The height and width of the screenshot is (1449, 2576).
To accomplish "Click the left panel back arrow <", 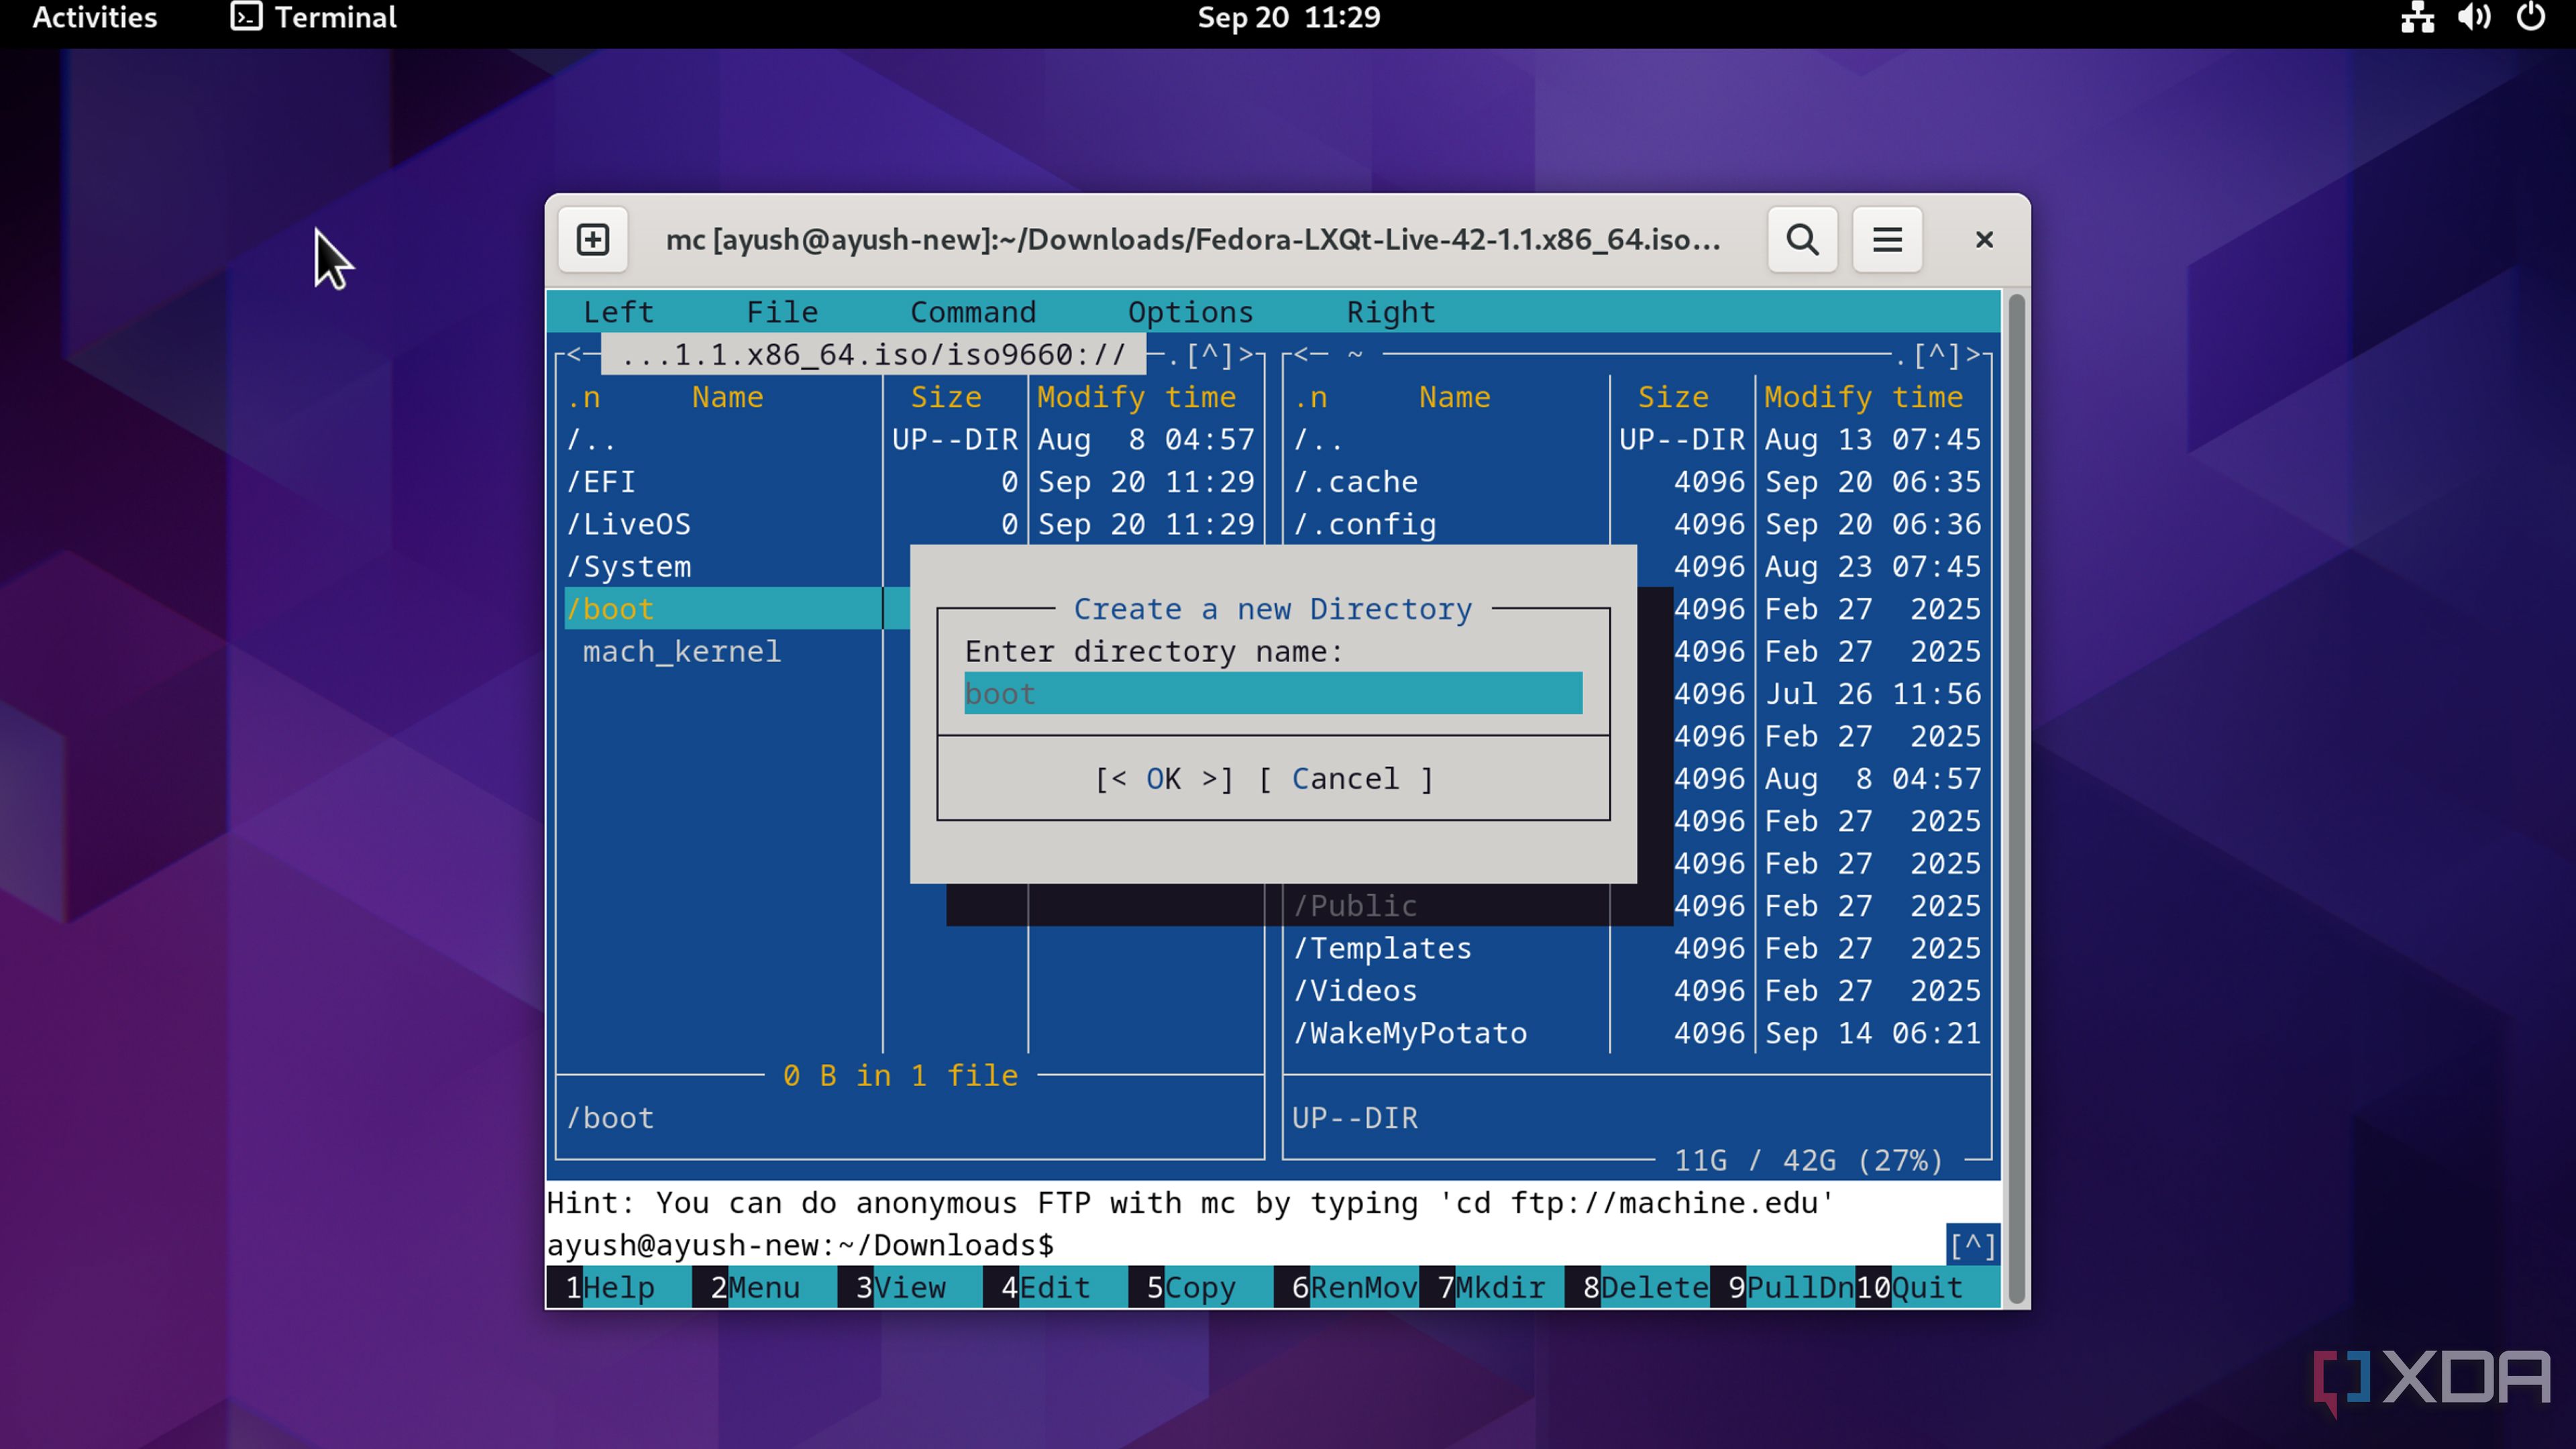I will click(x=574, y=355).
